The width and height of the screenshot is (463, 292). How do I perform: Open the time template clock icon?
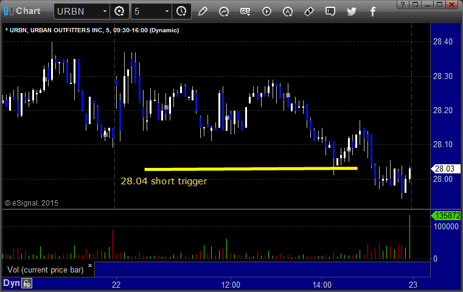(181, 12)
